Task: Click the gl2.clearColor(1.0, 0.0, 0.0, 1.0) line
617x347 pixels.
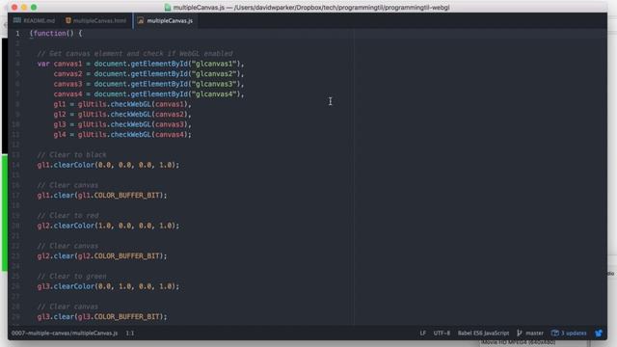Action: coord(108,226)
